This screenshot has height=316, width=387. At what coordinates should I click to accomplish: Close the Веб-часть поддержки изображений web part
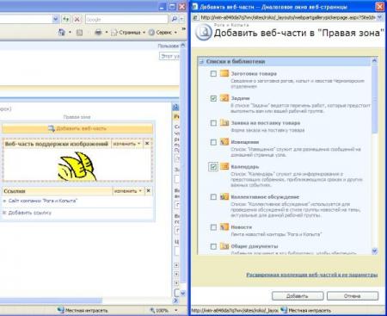click(147, 143)
